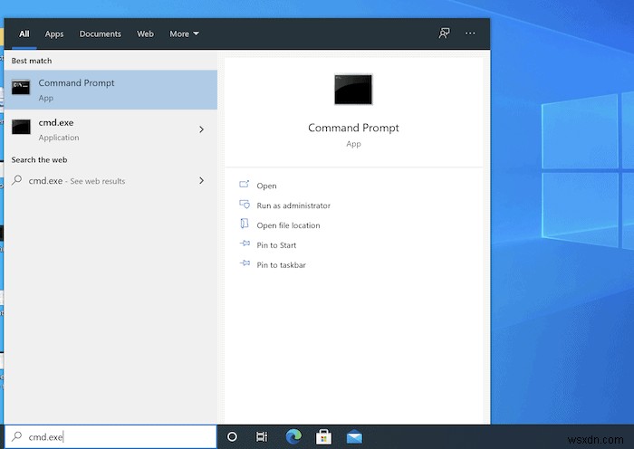Image resolution: width=634 pixels, height=449 pixels.
Task: Switch to the Apps tab
Action: pos(54,34)
